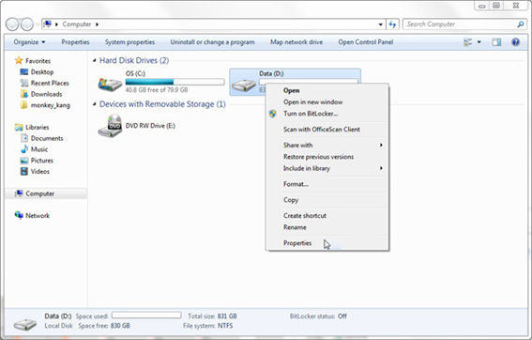This screenshot has height=340, width=532.
Task: Click the Documents library icon
Action: pos(24,138)
